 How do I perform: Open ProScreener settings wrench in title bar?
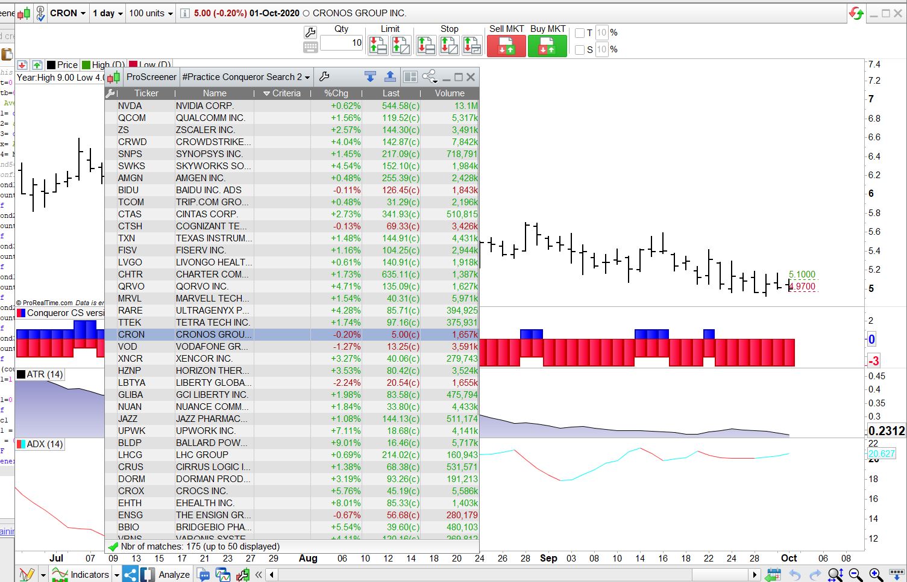(x=324, y=76)
